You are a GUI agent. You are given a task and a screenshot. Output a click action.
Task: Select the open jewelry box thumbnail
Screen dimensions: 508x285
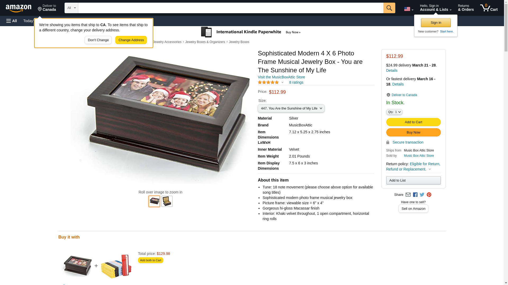pyautogui.click(x=167, y=201)
